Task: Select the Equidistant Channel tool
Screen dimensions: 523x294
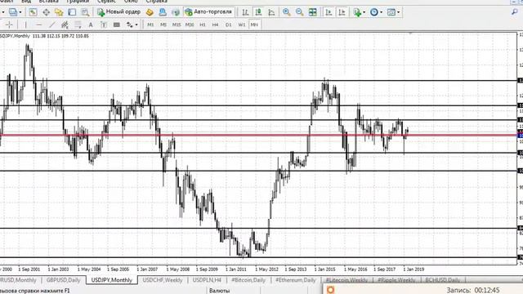Action: click(65, 24)
